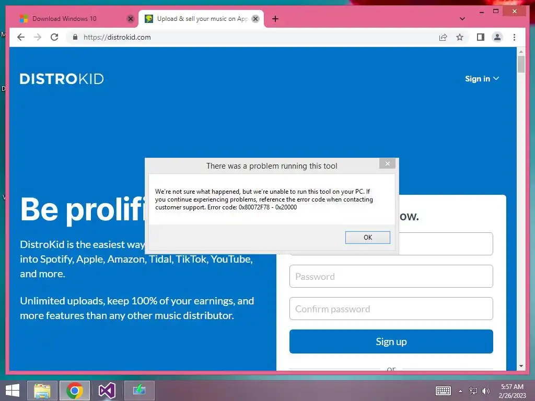Click the browser forward arrow

[x=38, y=37]
